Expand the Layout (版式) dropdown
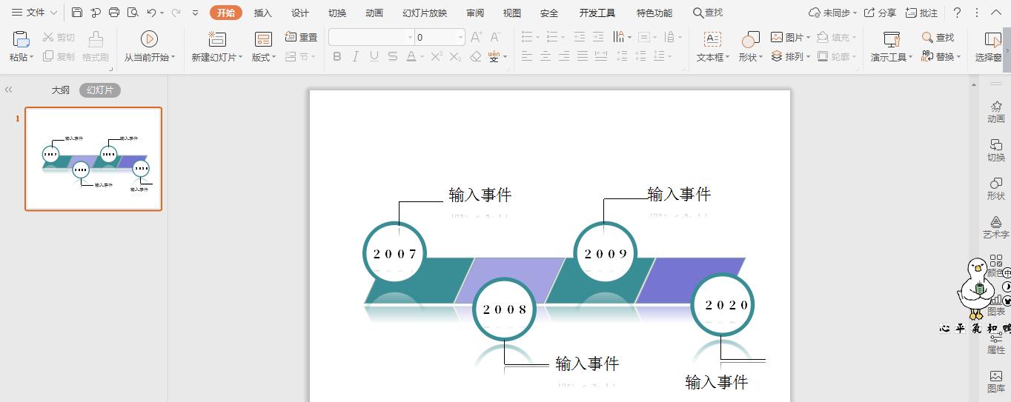Screen dimensions: 1011x402 pyautogui.click(x=274, y=57)
